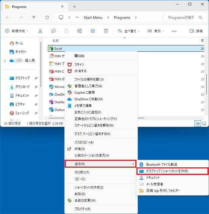This screenshot has height=214, width=209.
Task: Open ミュージック in quick access
Action: pos(19,113)
